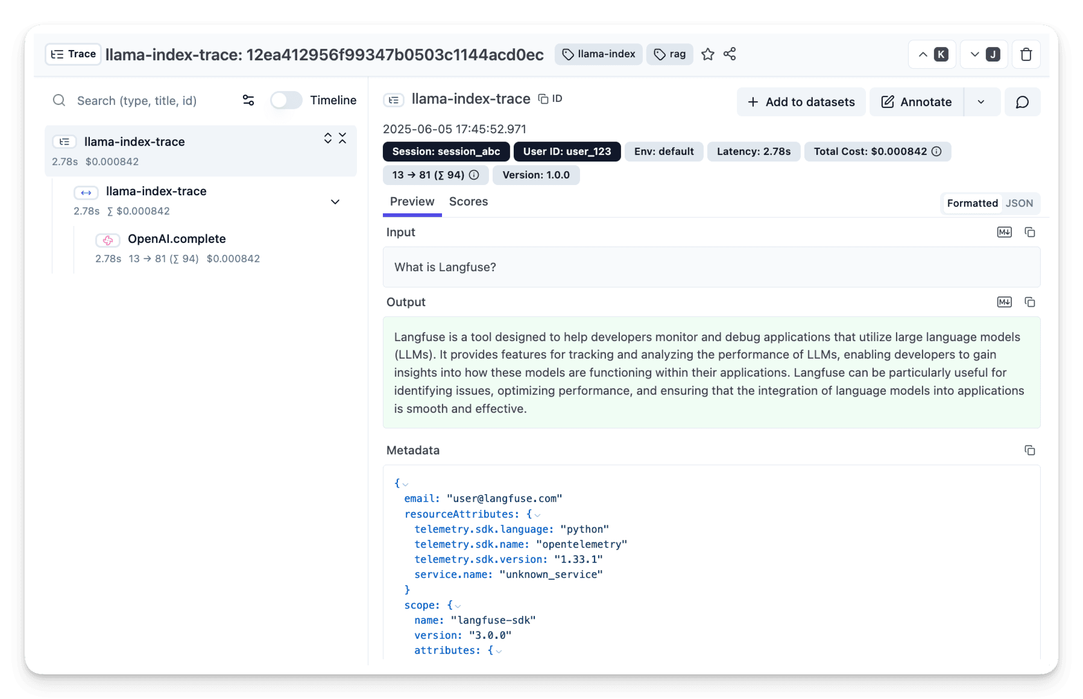Open the Scores tab
Screen dimensions: 1083x699
coord(468,202)
